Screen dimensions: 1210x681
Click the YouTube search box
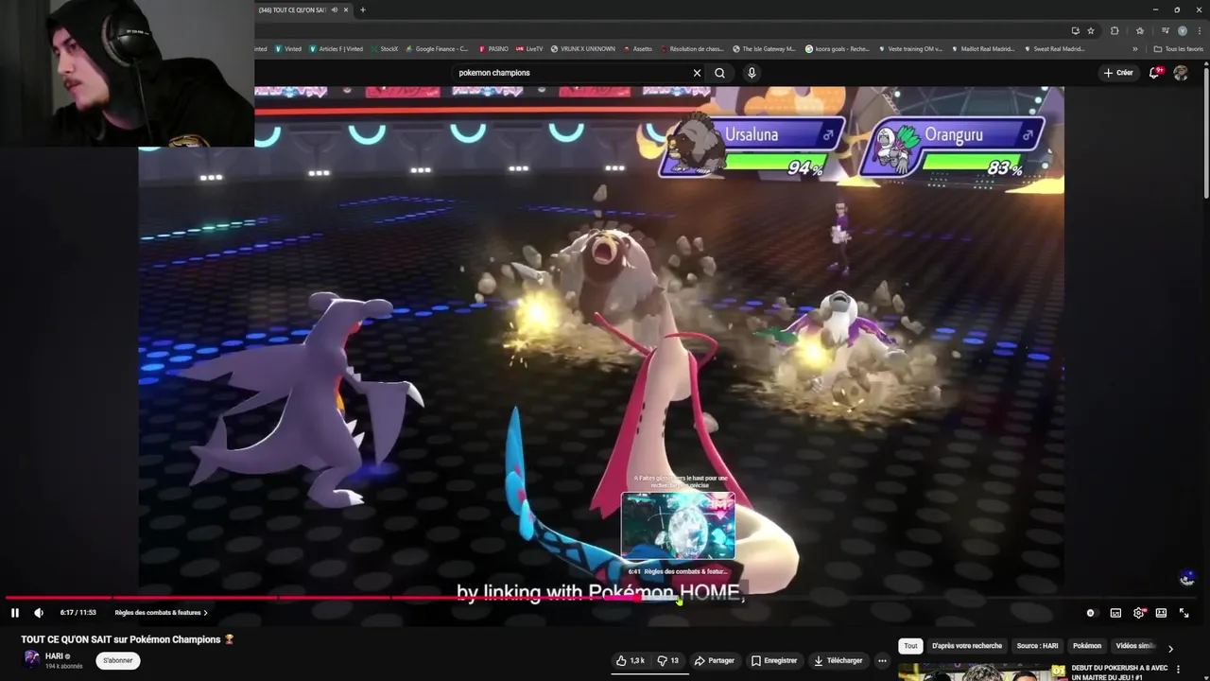click(x=572, y=73)
